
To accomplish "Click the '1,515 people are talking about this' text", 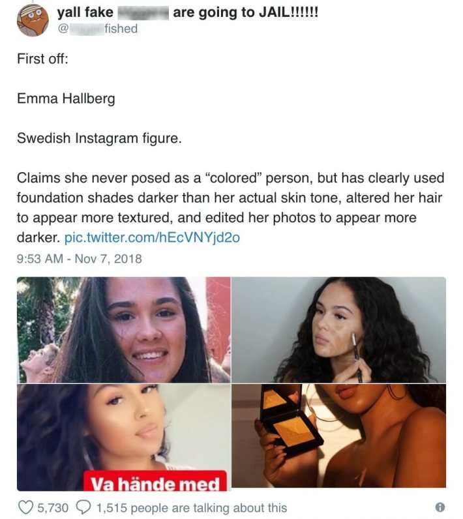I will pyautogui.click(x=192, y=508).
